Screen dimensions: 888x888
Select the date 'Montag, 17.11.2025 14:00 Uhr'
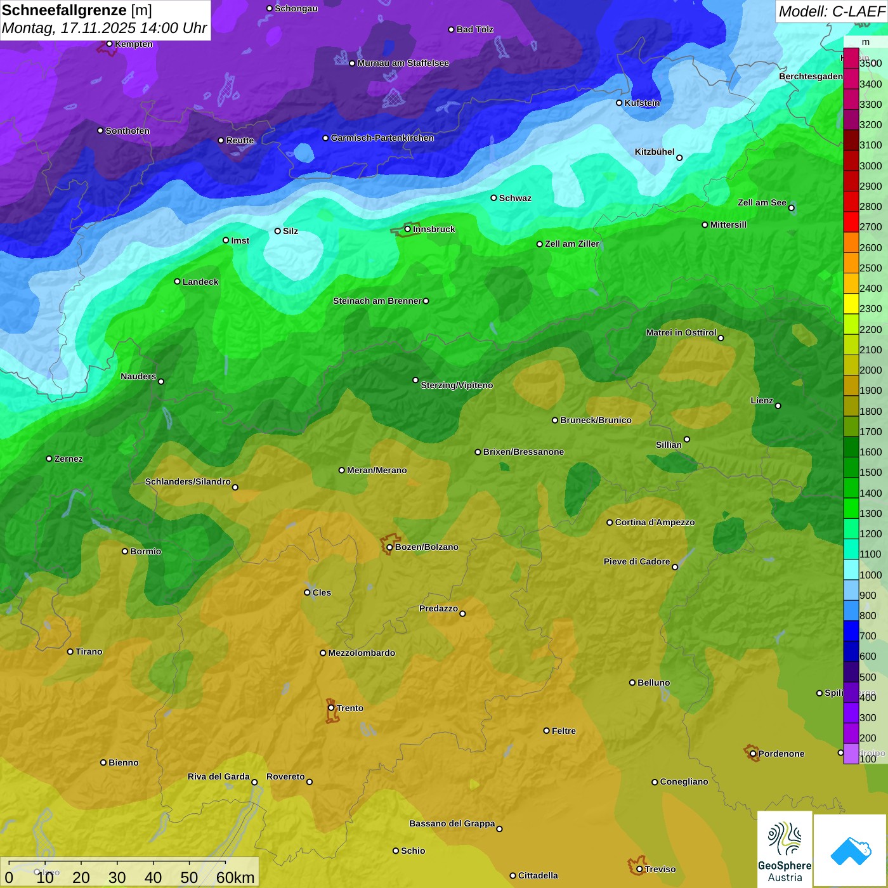pyautogui.click(x=105, y=29)
